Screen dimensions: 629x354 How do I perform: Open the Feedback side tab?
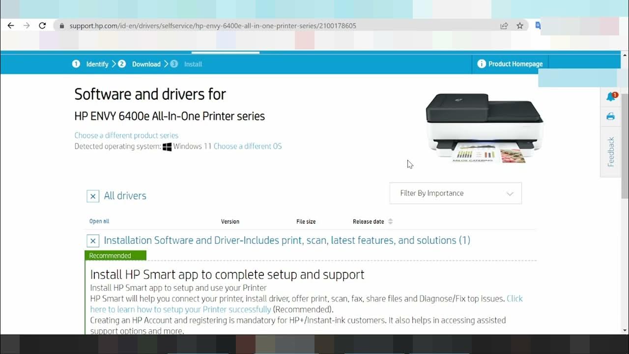pos(611,152)
